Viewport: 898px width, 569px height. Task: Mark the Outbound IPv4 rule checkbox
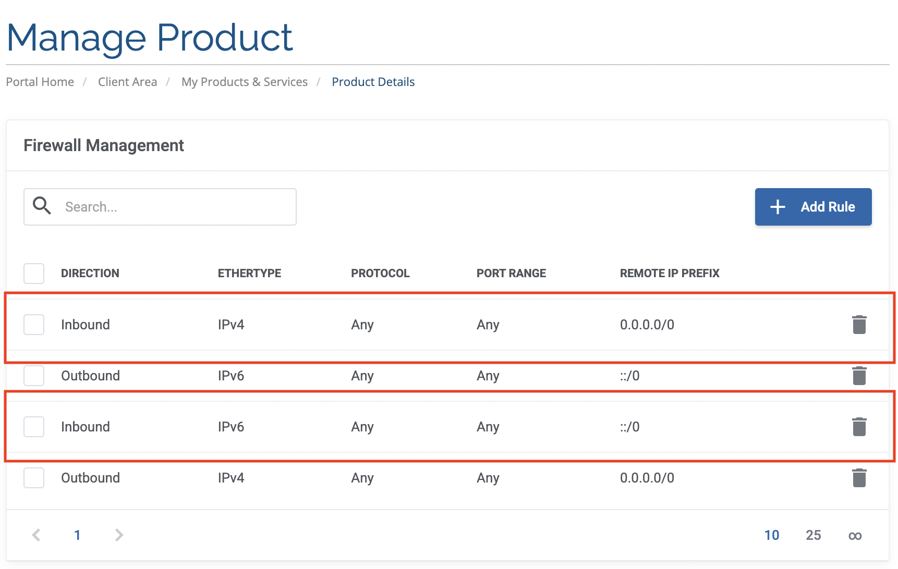click(34, 478)
